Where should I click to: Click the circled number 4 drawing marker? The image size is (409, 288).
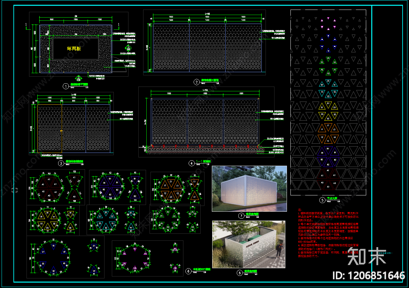click(191, 163)
